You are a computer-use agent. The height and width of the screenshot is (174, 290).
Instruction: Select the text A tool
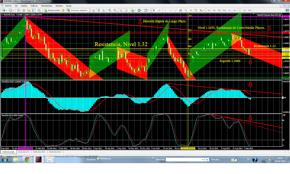[x=191, y=10]
